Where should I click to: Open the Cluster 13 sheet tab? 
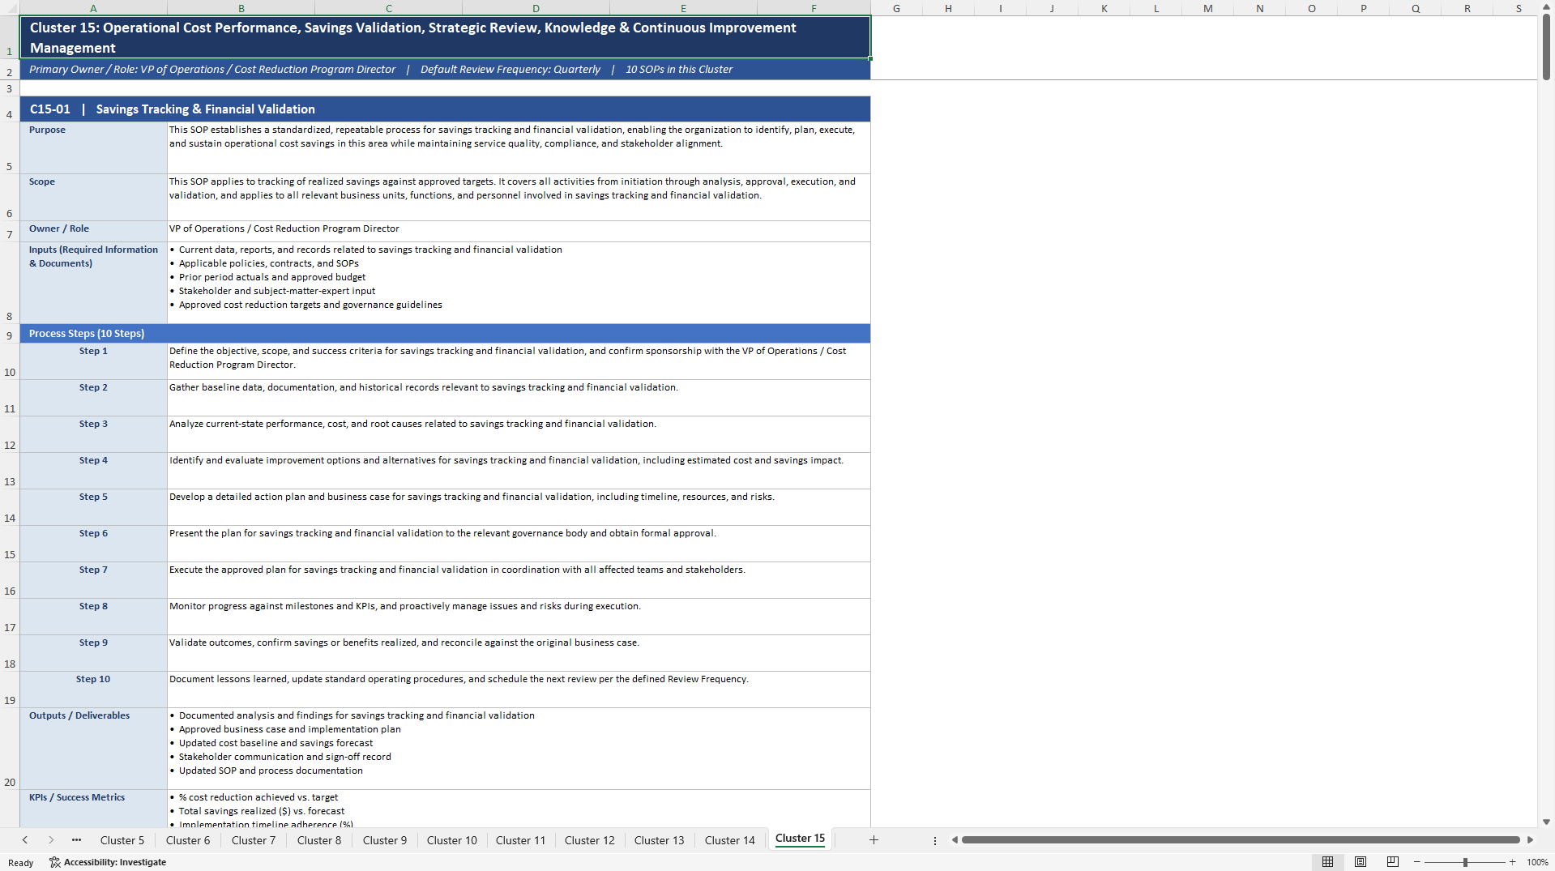tap(660, 840)
